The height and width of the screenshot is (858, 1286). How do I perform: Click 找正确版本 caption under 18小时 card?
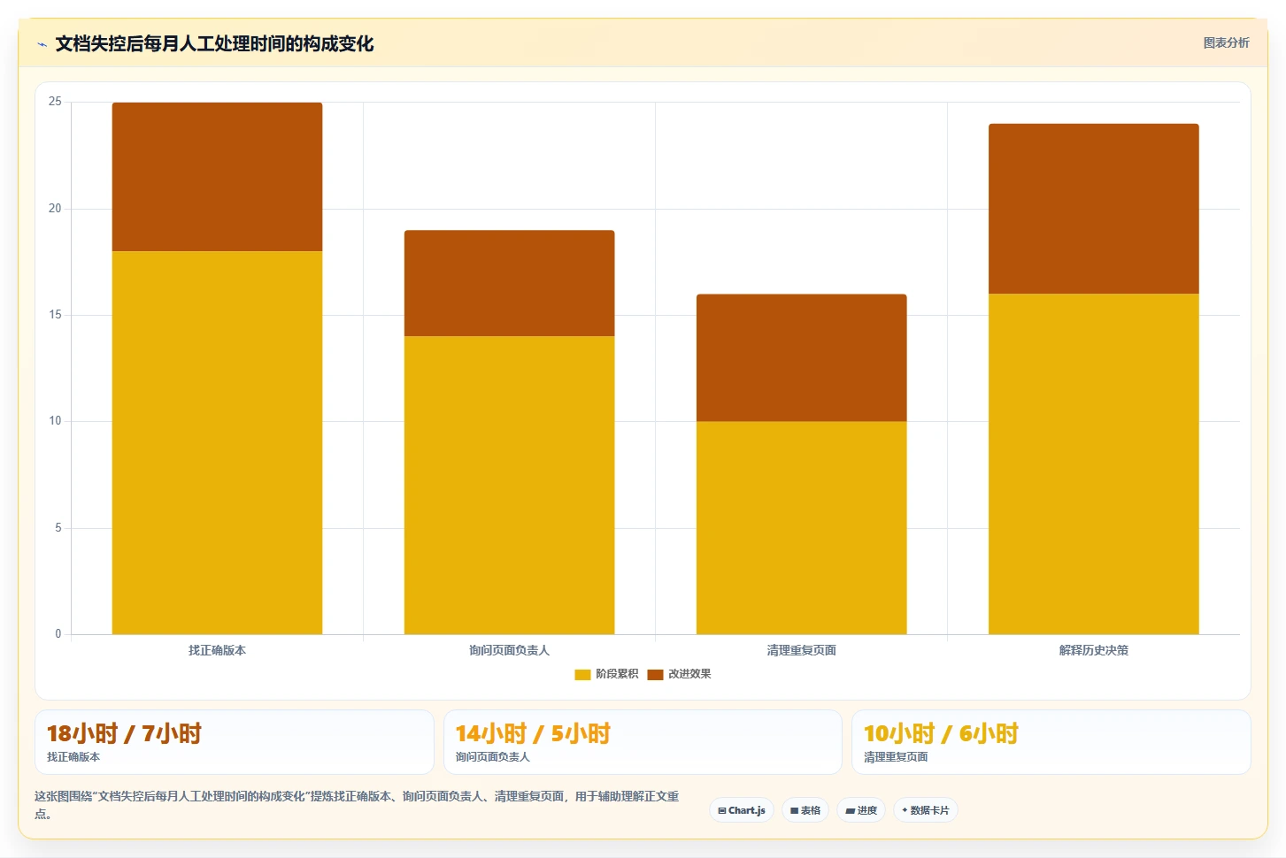click(x=73, y=757)
